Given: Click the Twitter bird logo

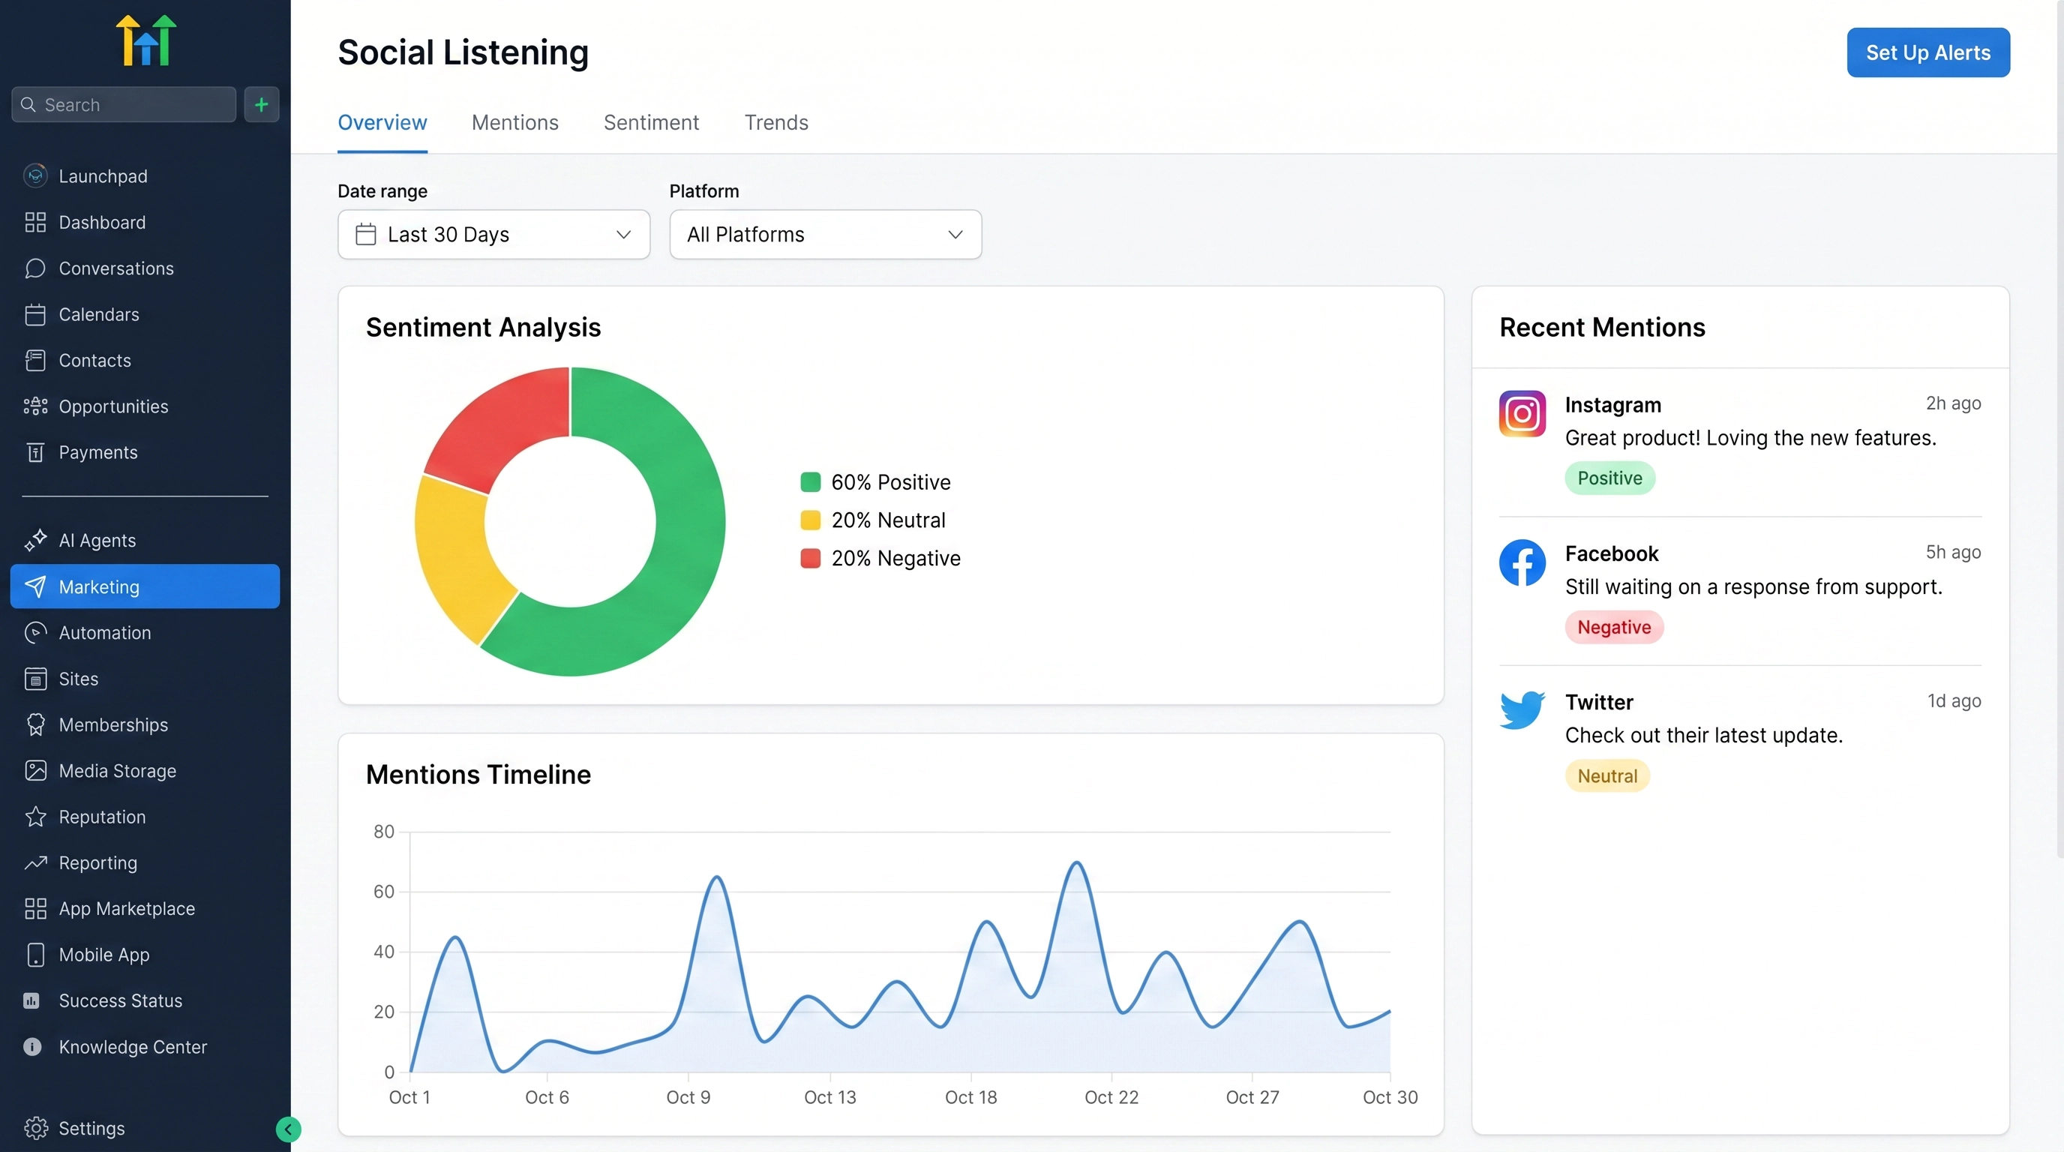Looking at the screenshot, I should click(x=1522, y=709).
